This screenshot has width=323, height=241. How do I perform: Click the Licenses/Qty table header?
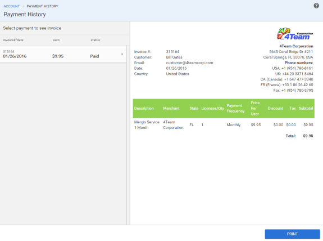coord(212,109)
